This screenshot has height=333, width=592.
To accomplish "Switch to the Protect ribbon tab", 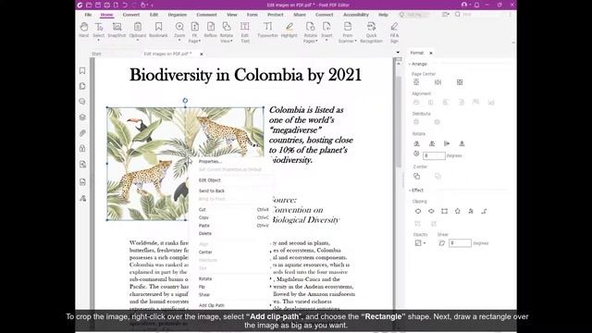I will pos(276,15).
